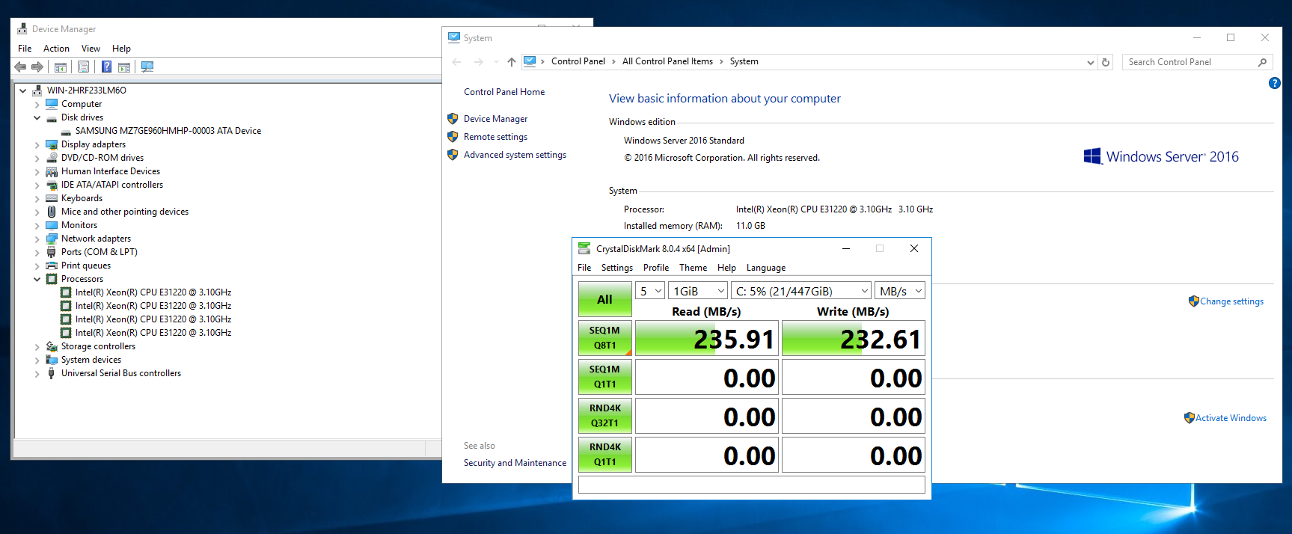This screenshot has height=534, width=1292.
Task: Click blue Help icon in Device Manager toolbar
Action: point(106,67)
